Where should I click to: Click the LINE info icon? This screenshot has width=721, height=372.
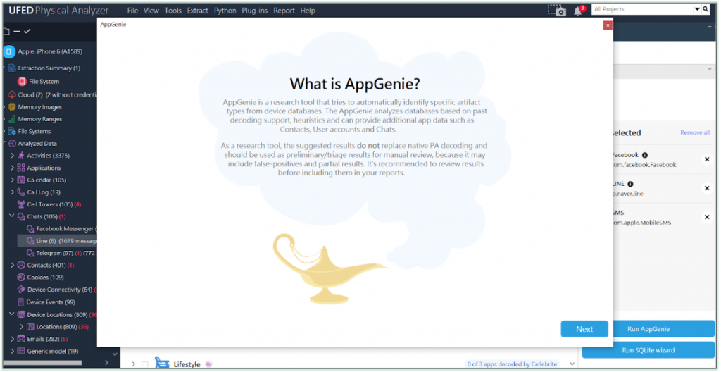(x=630, y=184)
